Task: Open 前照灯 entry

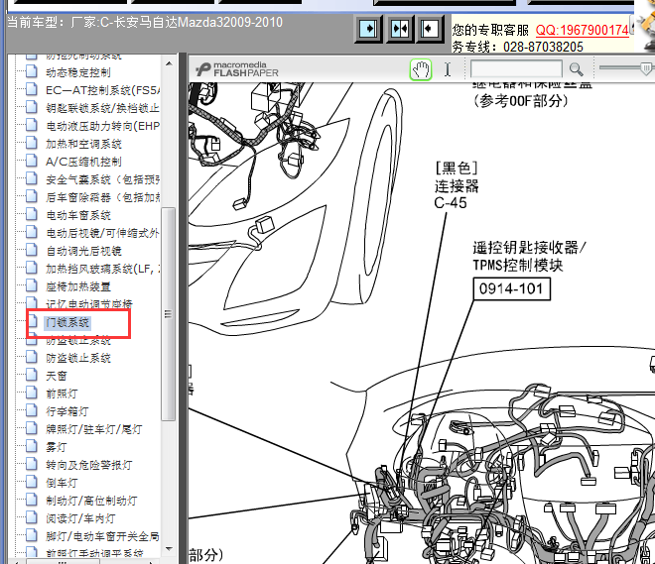Action: 62,394
